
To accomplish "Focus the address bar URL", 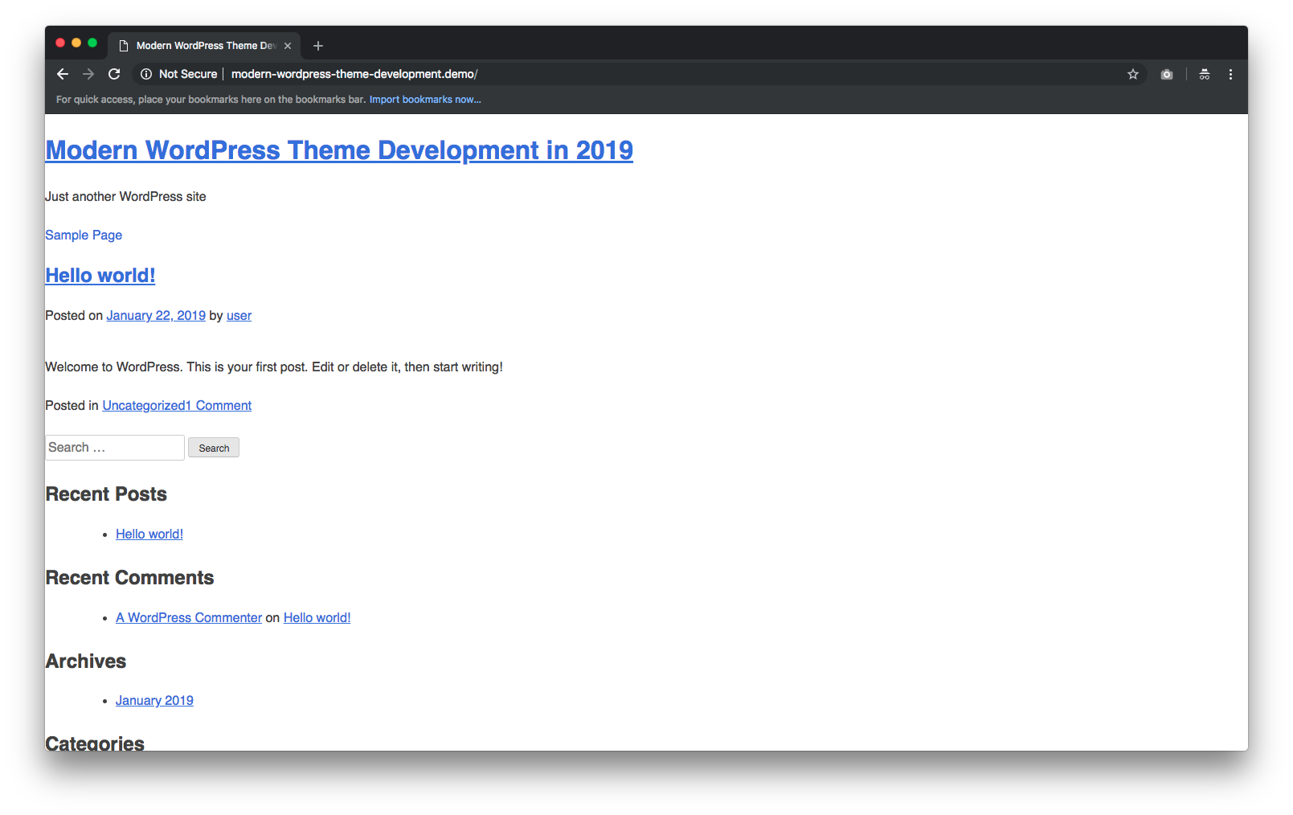I will 354,74.
